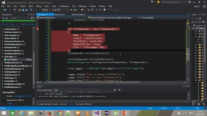Image resolution: width=207 pixels, height=116 pixels.
Task: Open the Architecture menu
Action: tap(64, 6)
